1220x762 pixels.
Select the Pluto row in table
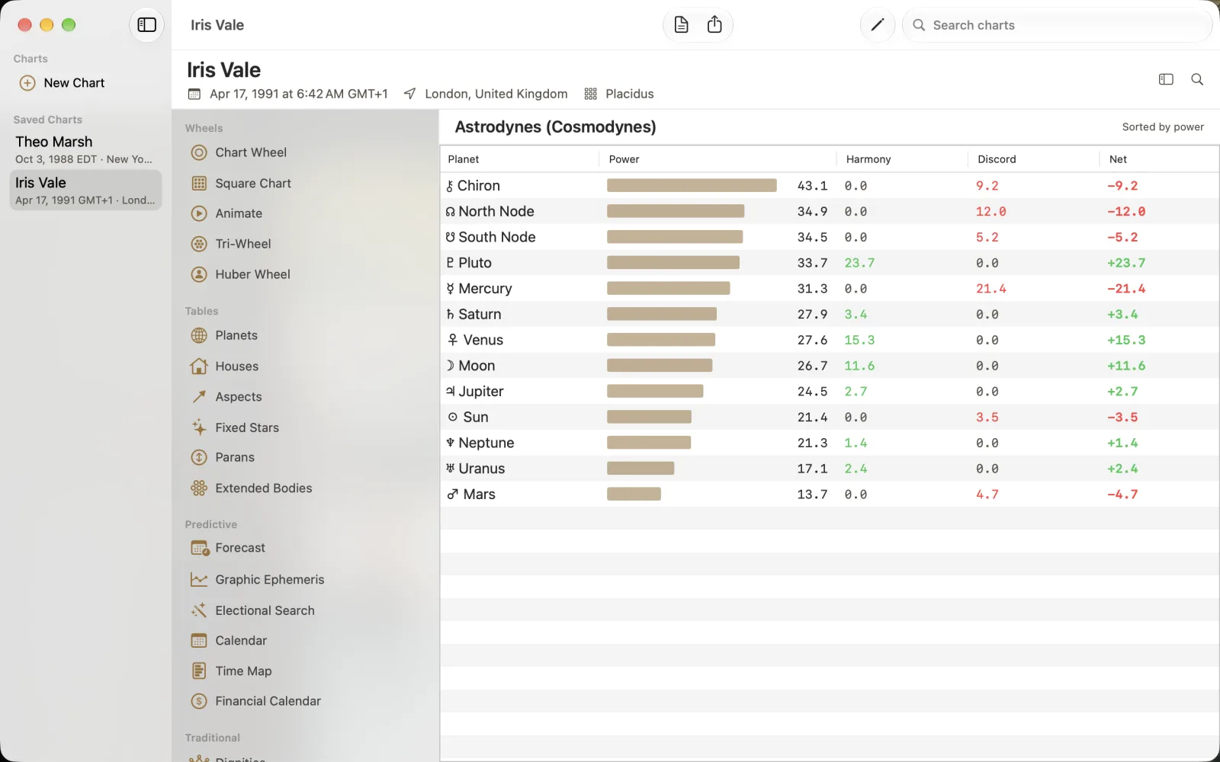pyautogui.click(x=830, y=263)
